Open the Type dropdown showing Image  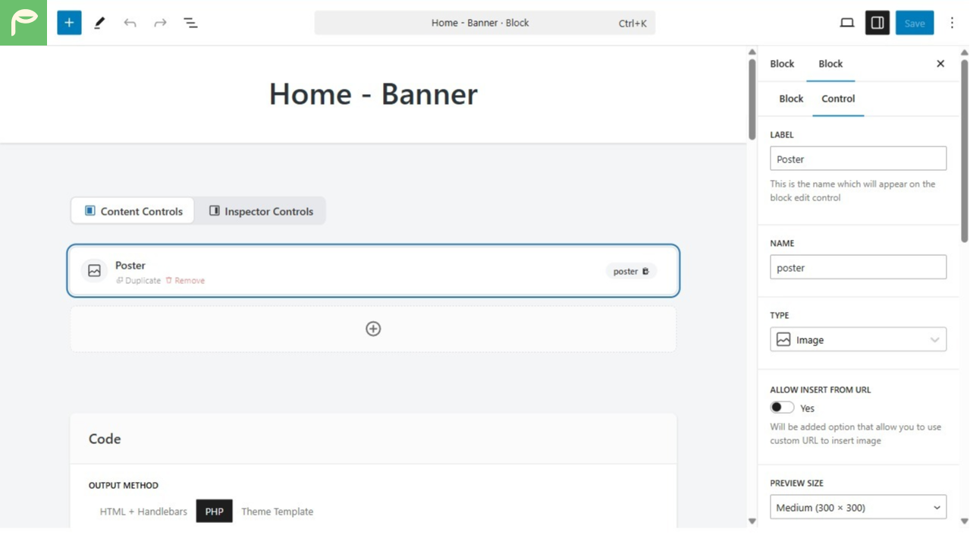[858, 340]
